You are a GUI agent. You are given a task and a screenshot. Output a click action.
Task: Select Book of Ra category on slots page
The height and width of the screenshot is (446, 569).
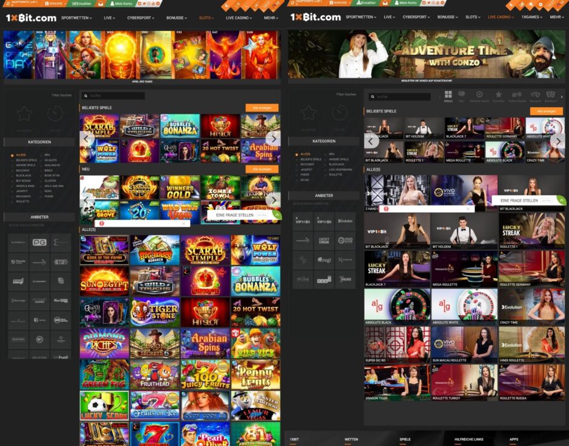click(52, 176)
